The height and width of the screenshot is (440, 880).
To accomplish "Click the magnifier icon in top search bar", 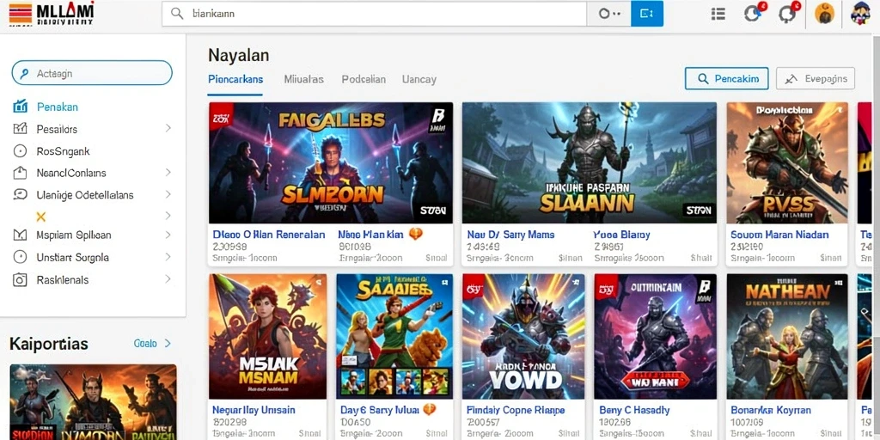I will click(177, 14).
